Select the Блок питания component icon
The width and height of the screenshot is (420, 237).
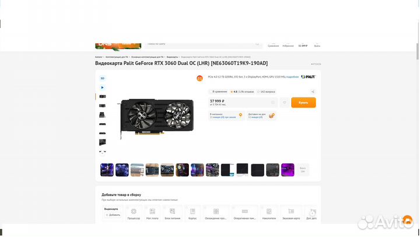point(172,211)
